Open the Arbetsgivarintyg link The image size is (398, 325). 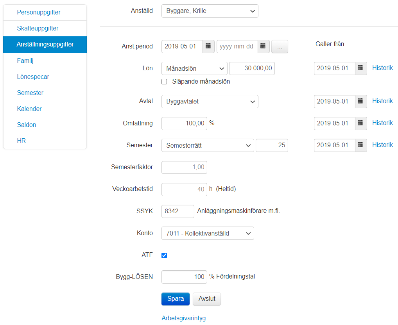[183, 318]
